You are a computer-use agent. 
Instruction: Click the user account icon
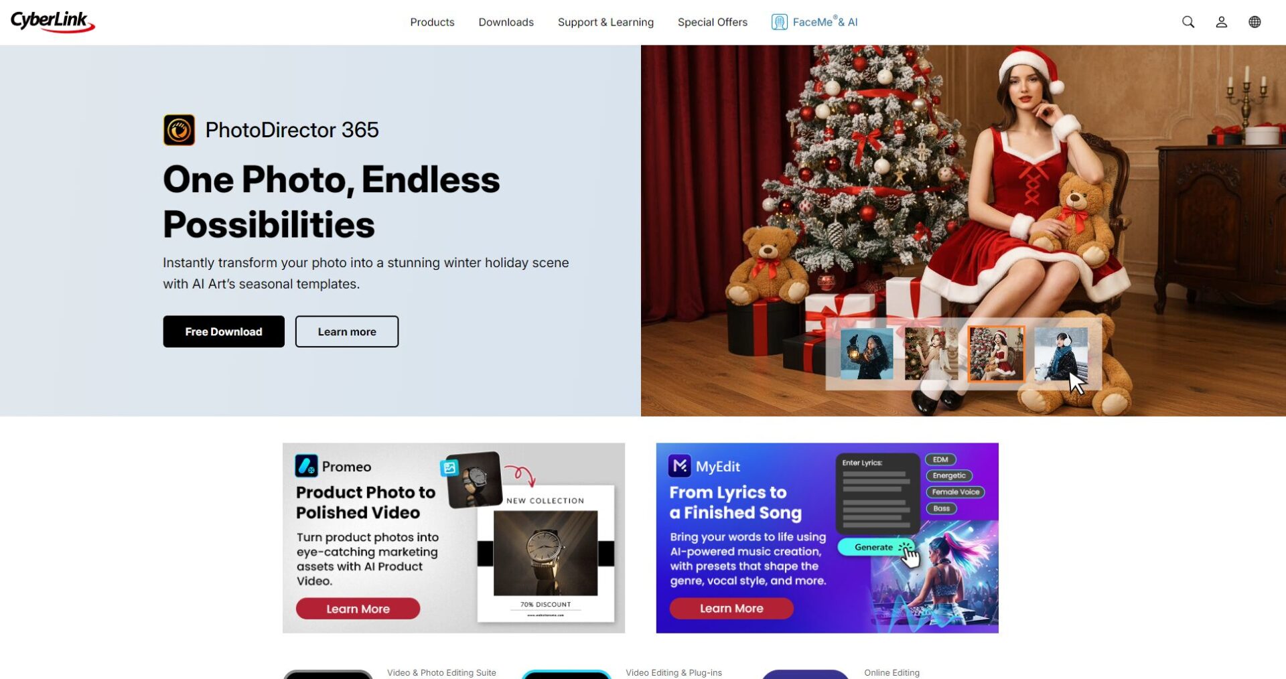(1222, 22)
